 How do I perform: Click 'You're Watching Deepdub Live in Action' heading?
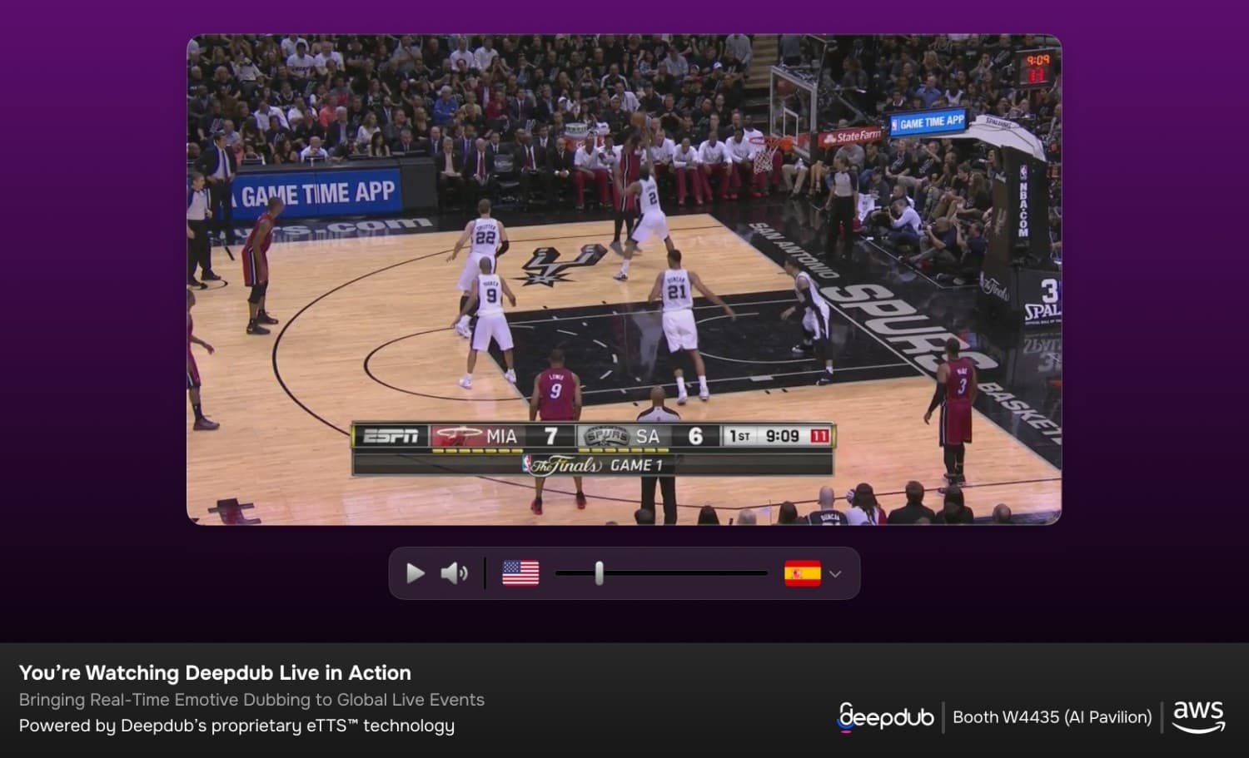point(215,672)
